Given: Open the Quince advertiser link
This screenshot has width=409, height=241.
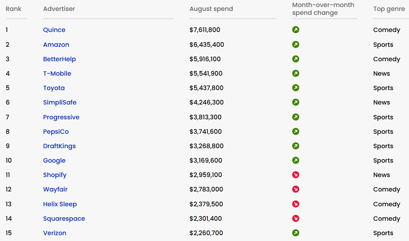Looking at the screenshot, I should click(54, 30).
